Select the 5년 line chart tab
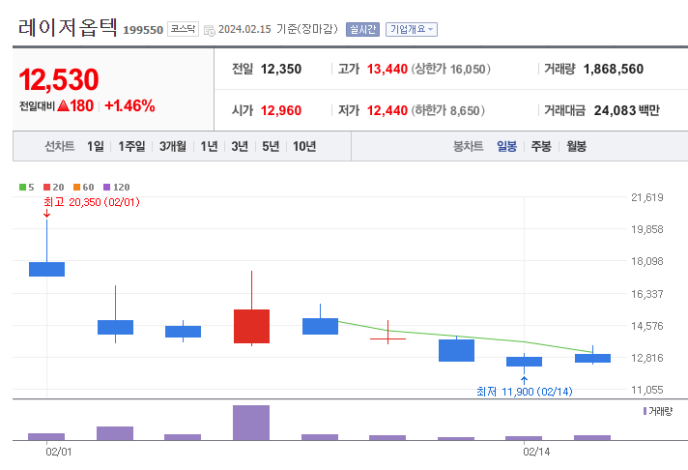This screenshot has width=688, height=470. (x=271, y=146)
